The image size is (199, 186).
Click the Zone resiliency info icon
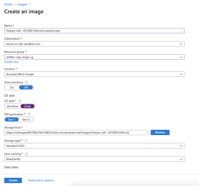26,82
